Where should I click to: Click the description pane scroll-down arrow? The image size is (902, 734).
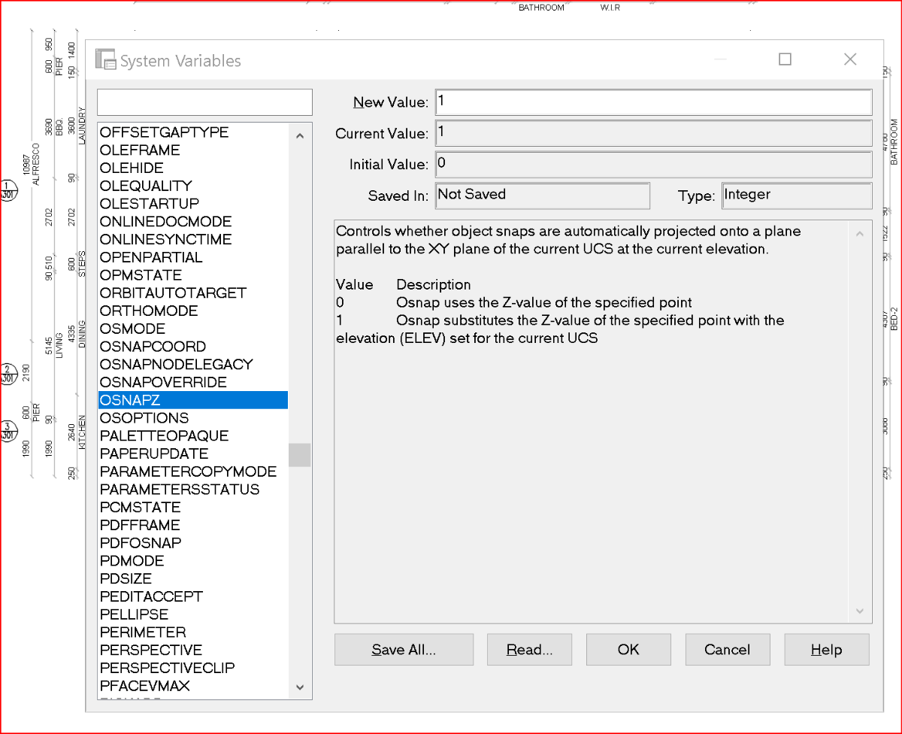tap(860, 611)
